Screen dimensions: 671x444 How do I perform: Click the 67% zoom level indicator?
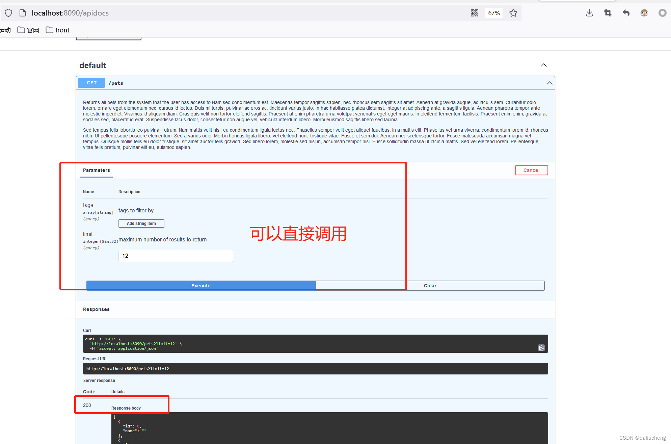pos(493,13)
